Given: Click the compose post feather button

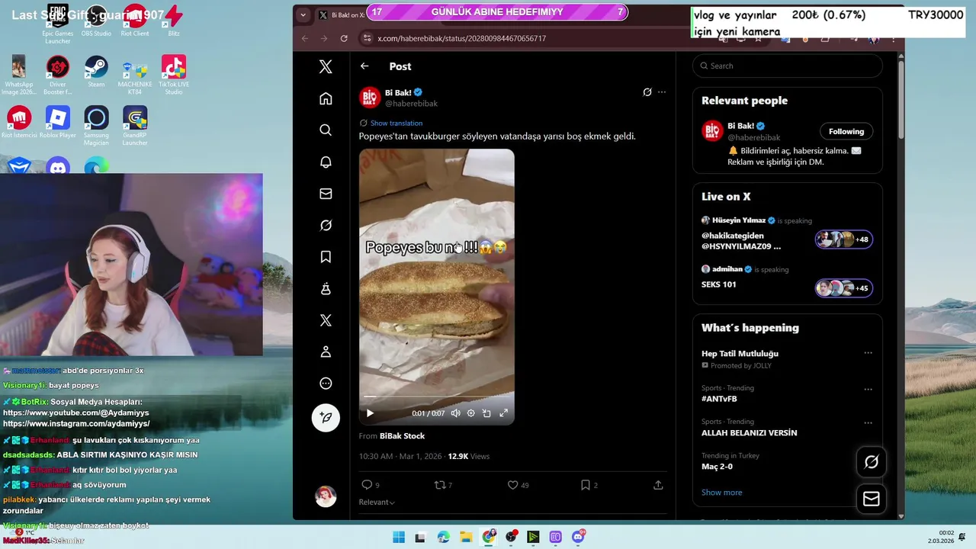Looking at the screenshot, I should click(326, 417).
